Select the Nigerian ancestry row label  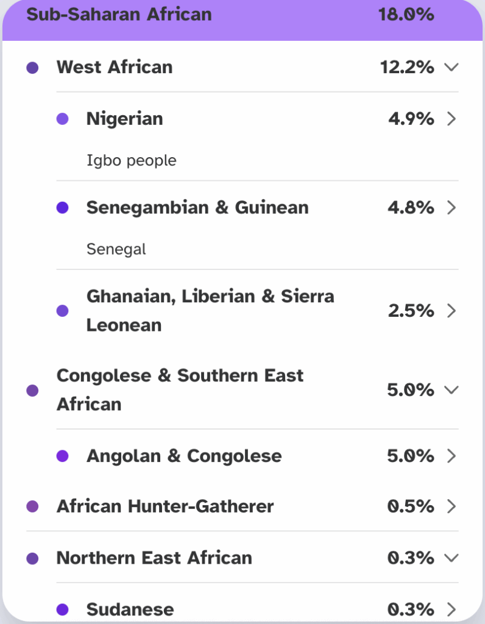point(125,119)
